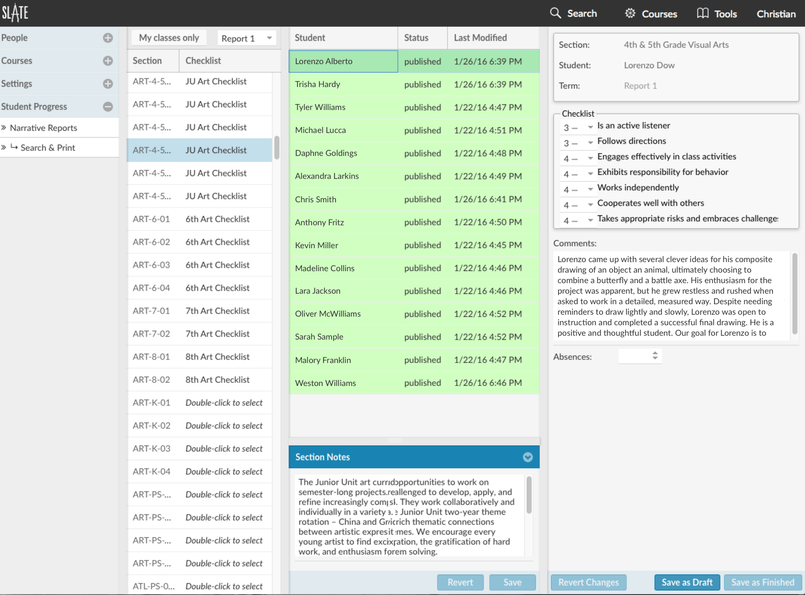Click the Tools book icon
Viewport: 805px width, 595px height.
point(703,13)
